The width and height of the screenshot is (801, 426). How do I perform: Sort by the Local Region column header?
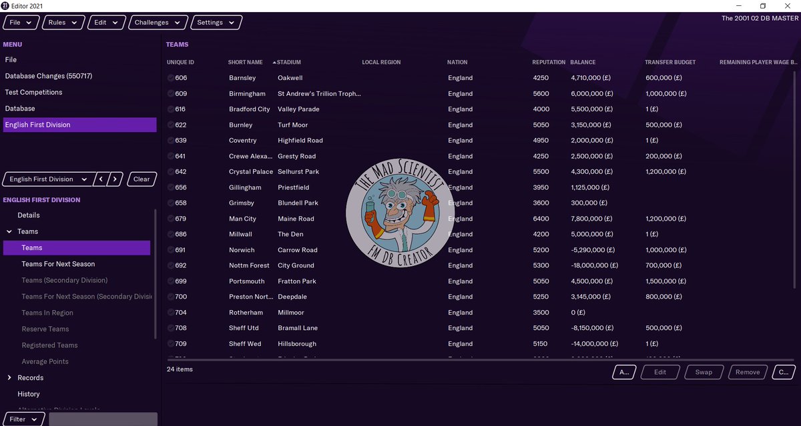(x=381, y=62)
